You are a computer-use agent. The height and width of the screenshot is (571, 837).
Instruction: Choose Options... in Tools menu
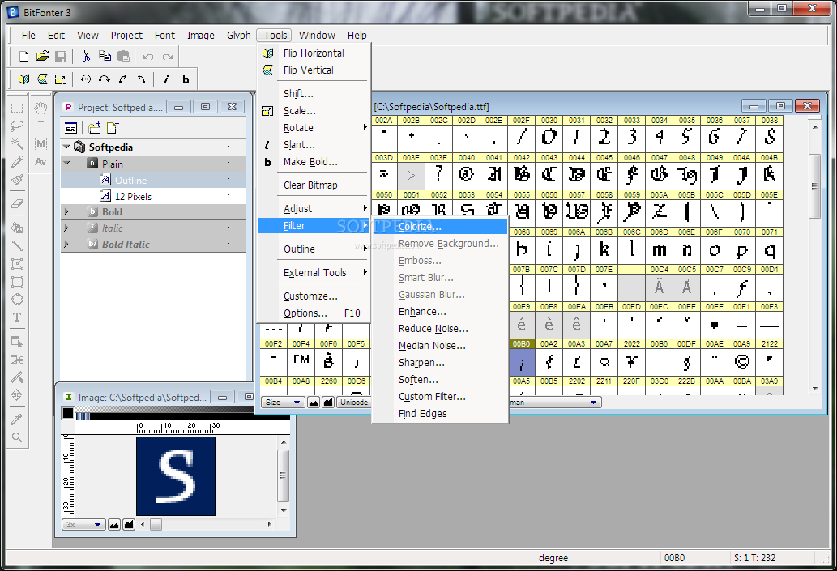[314, 313]
